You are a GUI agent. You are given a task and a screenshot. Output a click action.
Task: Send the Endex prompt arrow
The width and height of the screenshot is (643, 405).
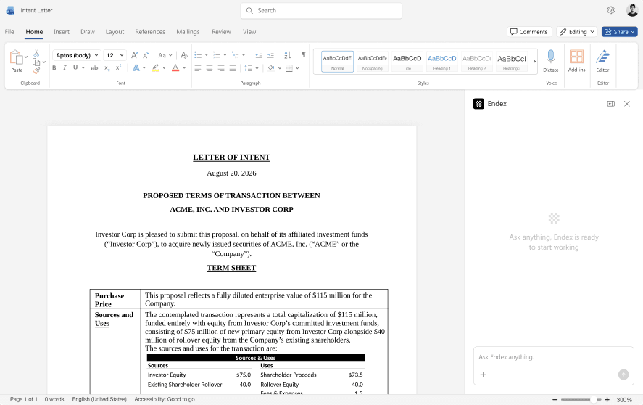pos(623,375)
